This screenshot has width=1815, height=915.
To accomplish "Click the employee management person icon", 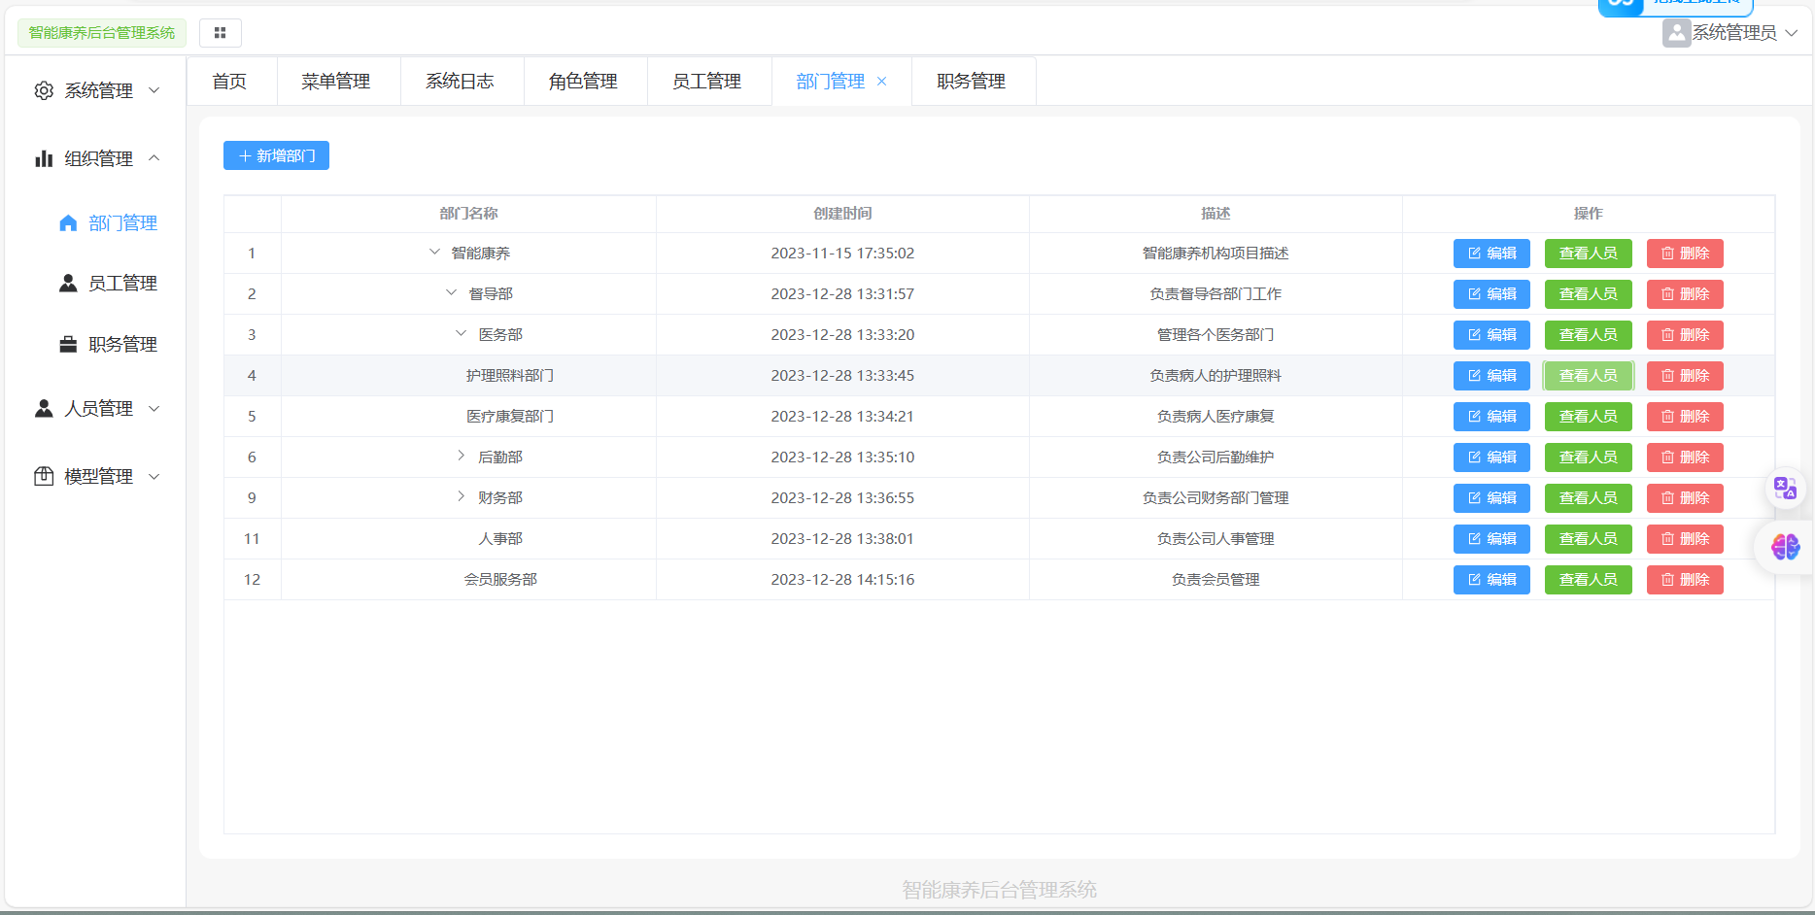I will point(68,284).
